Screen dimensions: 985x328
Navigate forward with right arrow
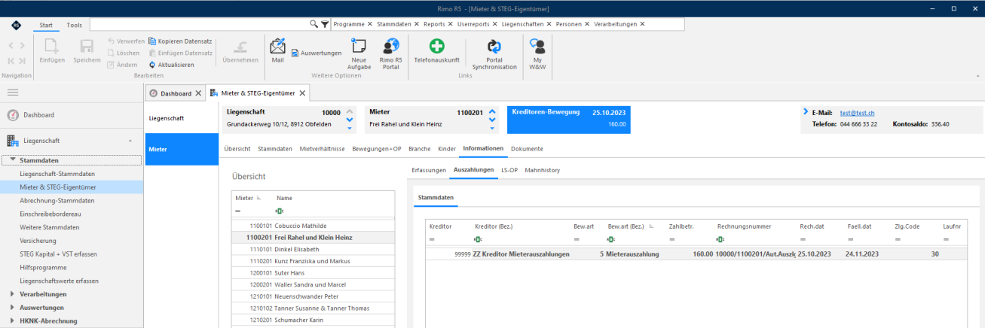pos(23,46)
